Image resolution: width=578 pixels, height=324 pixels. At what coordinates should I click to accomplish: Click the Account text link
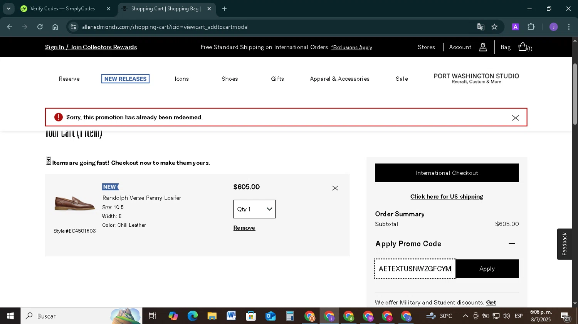tap(460, 47)
